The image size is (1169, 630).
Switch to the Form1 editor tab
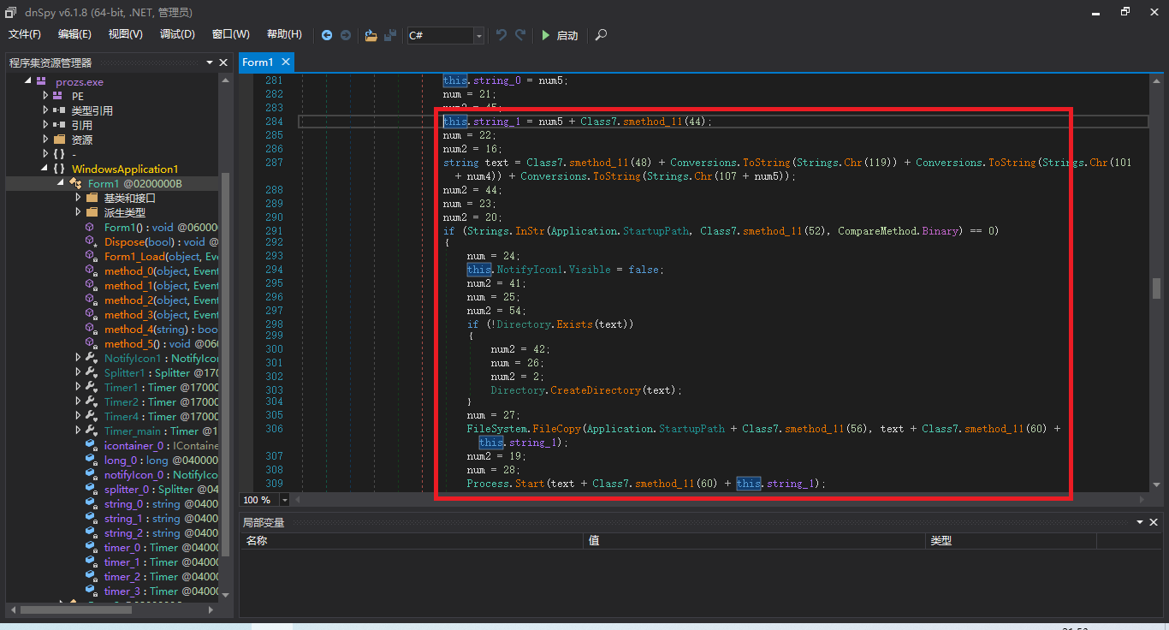pyautogui.click(x=258, y=62)
